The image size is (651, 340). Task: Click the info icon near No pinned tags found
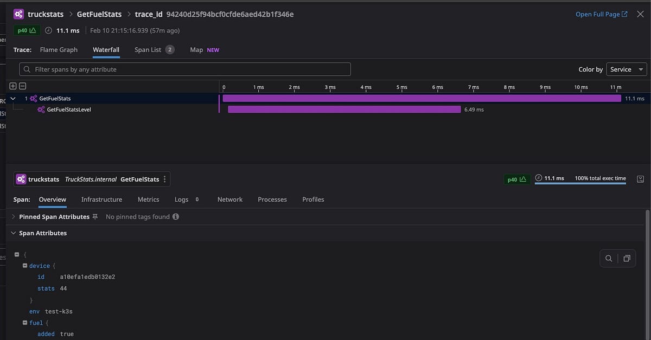[175, 216]
